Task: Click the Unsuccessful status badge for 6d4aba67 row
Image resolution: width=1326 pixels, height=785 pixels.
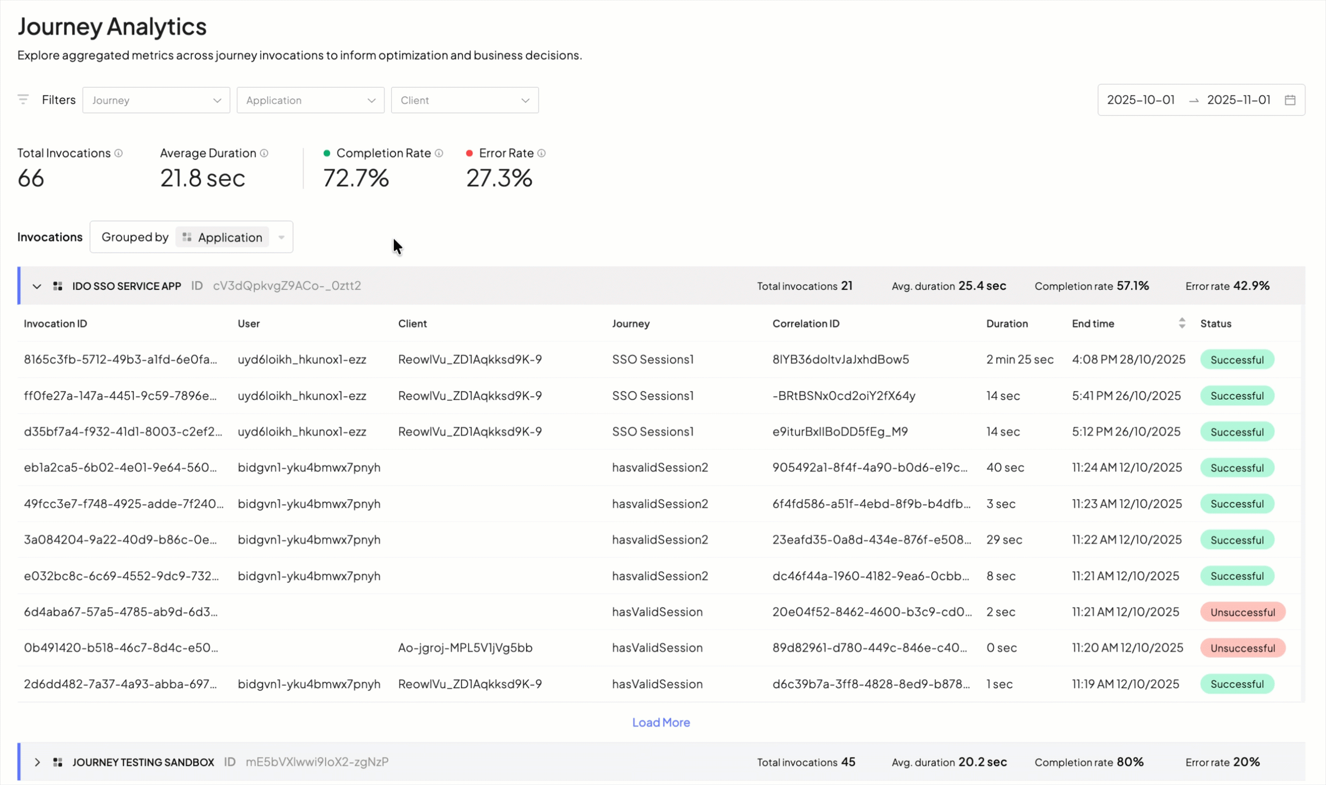Action: point(1242,612)
